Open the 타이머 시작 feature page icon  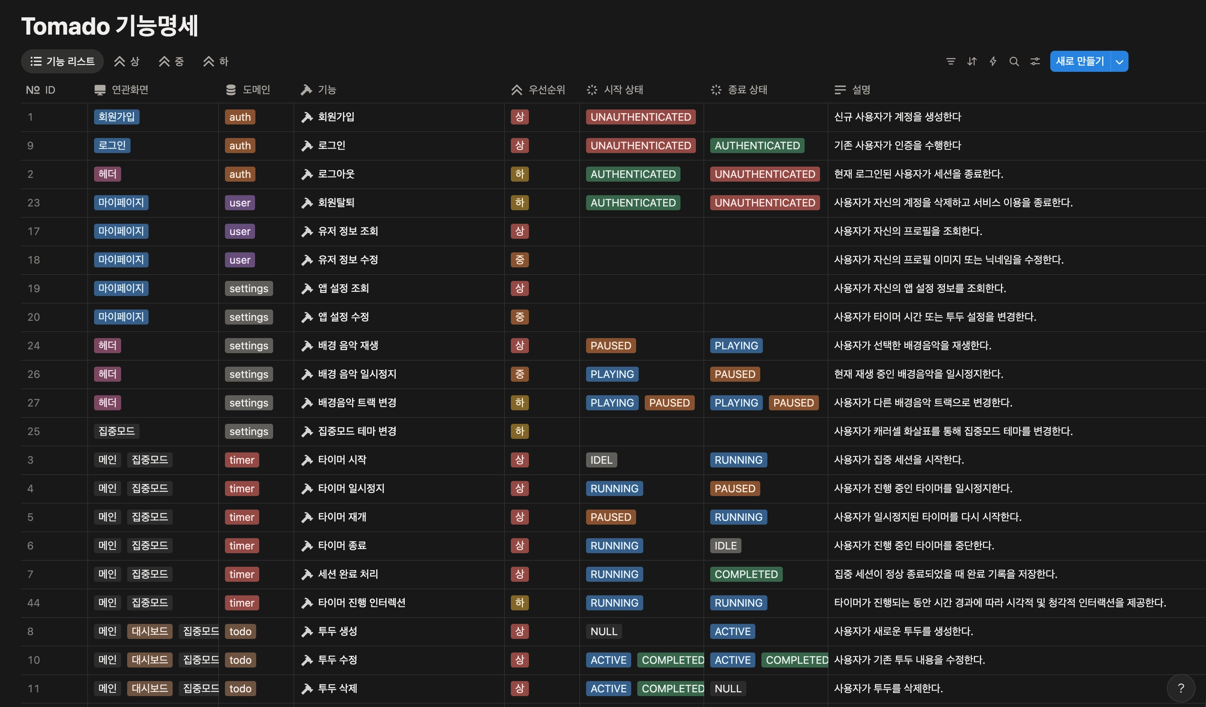(306, 460)
